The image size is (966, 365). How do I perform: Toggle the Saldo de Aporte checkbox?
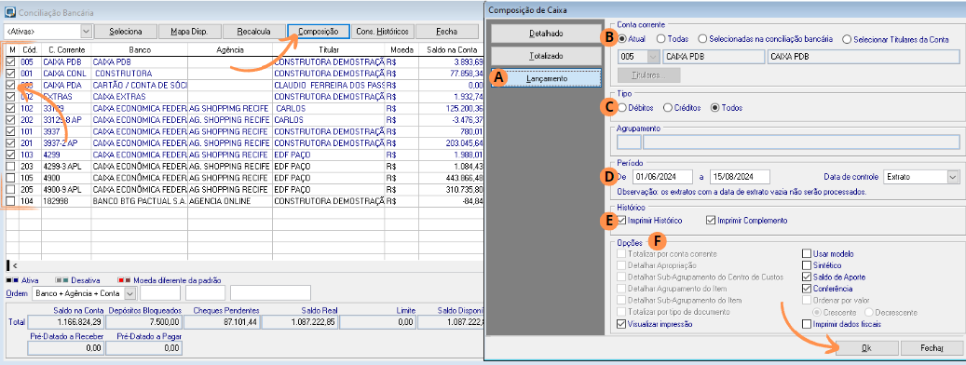pos(807,277)
